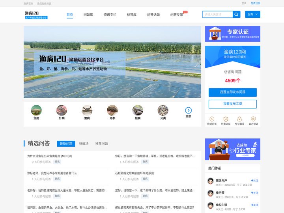
Task: Select the 蛙病 category icon
Action: pos(138,110)
